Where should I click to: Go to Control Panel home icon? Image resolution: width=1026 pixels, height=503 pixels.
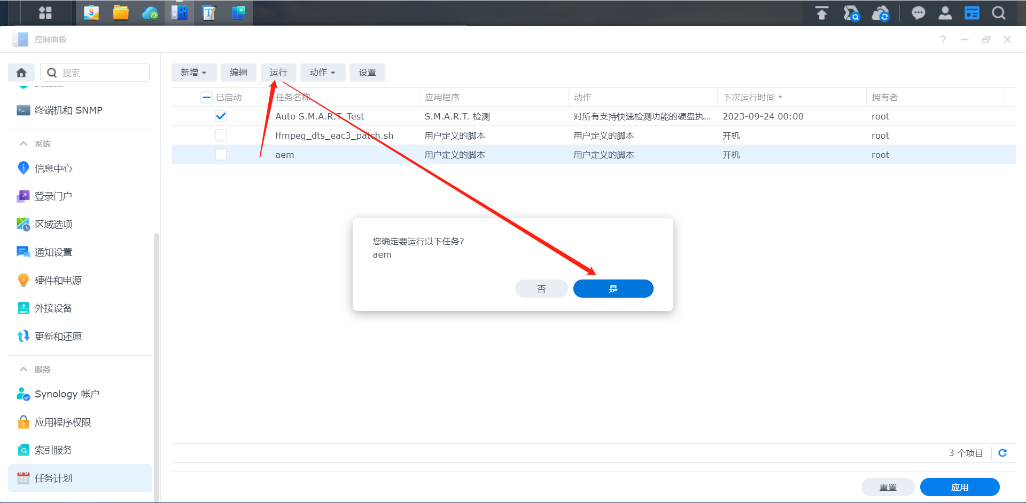(x=21, y=73)
